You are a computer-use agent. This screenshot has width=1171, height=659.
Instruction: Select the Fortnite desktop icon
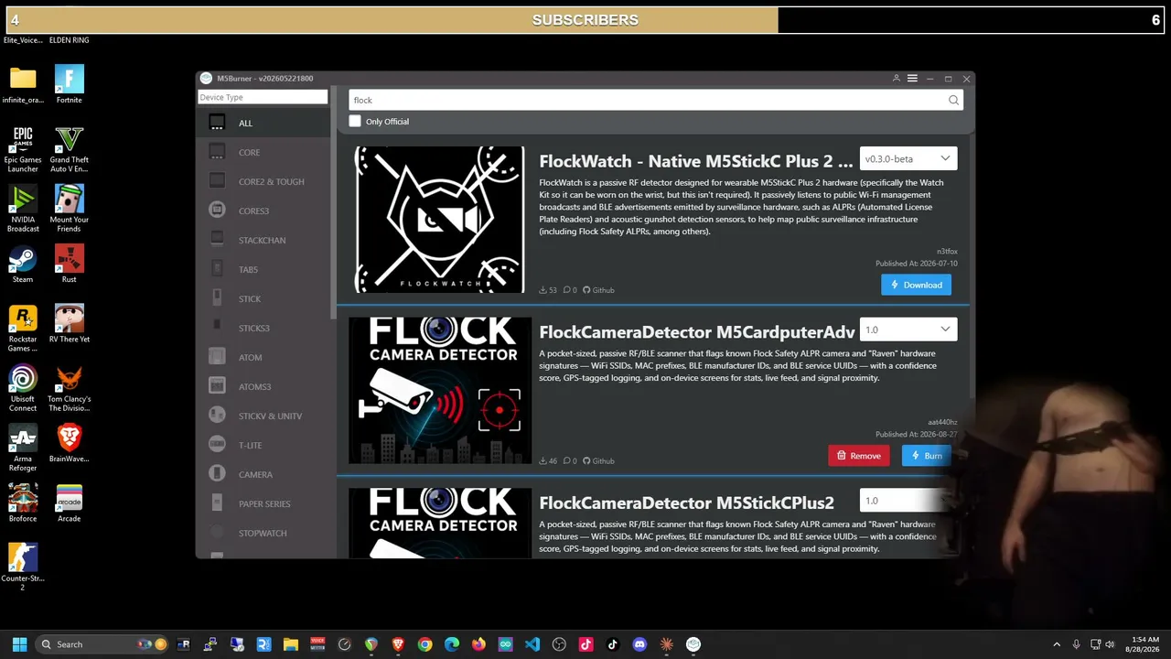coord(69,84)
